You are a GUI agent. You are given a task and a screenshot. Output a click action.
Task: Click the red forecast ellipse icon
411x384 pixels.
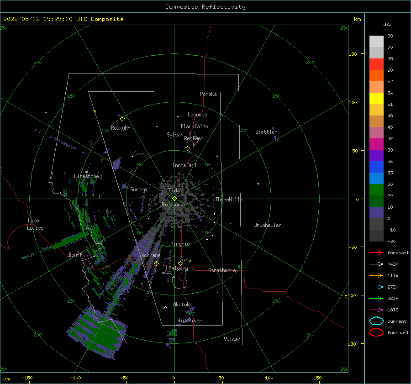376,332
